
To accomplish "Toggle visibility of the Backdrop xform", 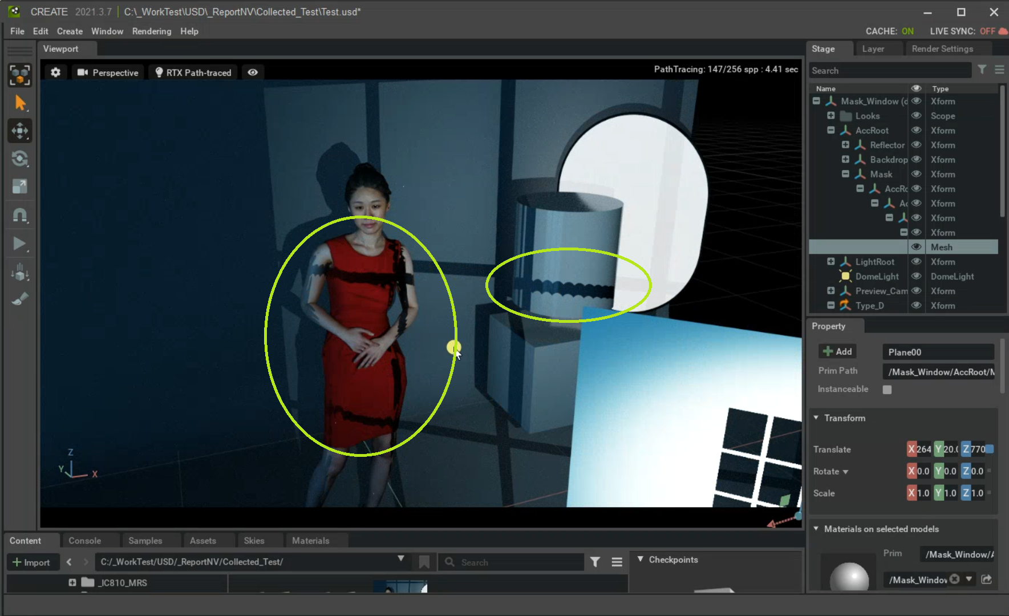I will [916, 159].
